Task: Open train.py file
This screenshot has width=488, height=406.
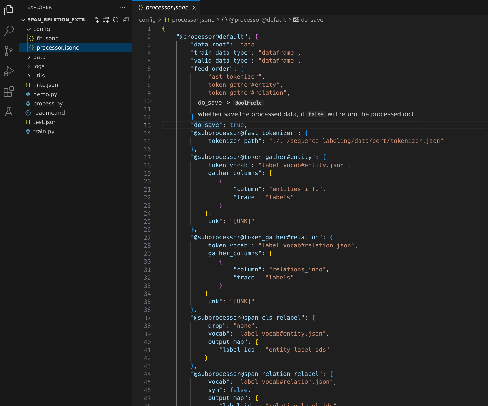Action: 75,131
